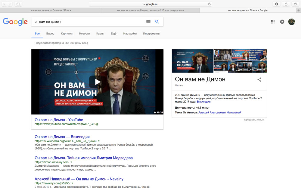The image size is (301, 188).
Task: Open the Видео search filter
Action: [x=50, y=34]
